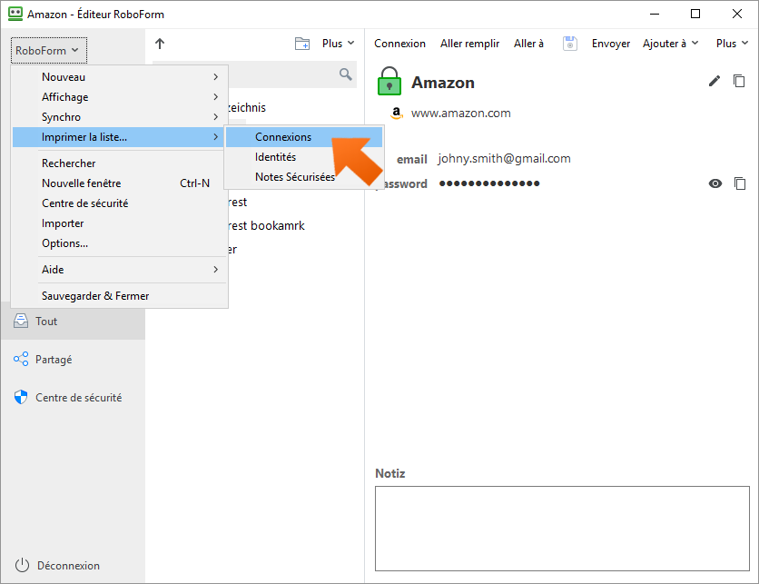759x584 pixels.
Task: Click the email value johny.smith@gmail.com
Action: 505,159
